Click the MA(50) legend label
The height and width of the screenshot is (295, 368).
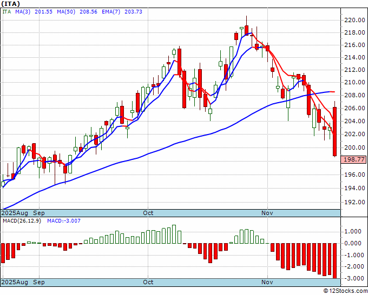[x=66, y=12]
